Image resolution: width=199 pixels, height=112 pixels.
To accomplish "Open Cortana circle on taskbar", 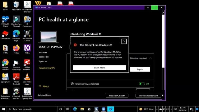I will (x=61, y=109).
